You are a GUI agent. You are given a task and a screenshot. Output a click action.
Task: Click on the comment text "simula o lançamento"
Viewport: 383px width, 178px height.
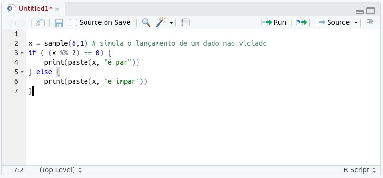pos(138,44)
